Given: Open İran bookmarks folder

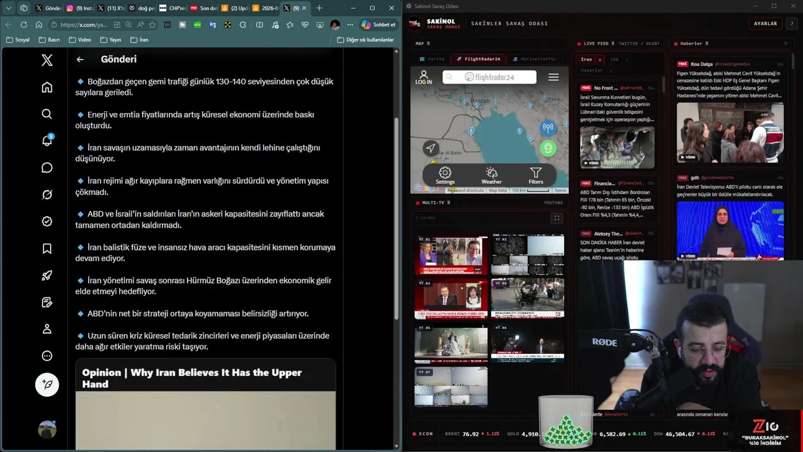Looking at the screenshot, I should click(x=139, y=40).
